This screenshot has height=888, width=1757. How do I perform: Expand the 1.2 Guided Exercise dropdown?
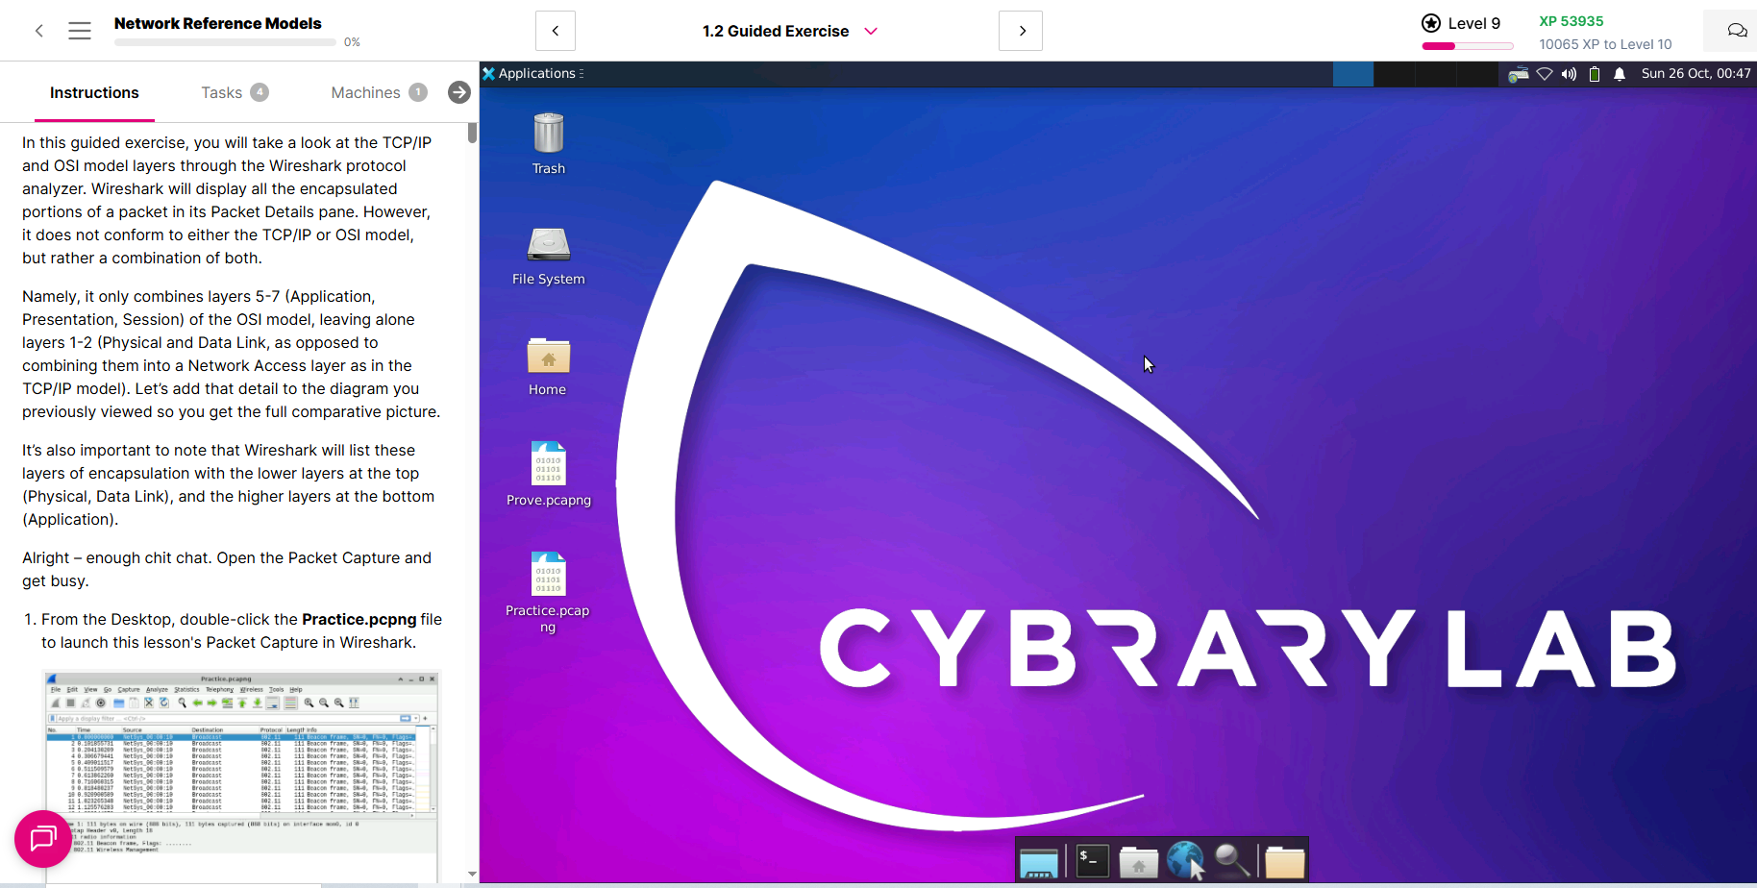871,31
